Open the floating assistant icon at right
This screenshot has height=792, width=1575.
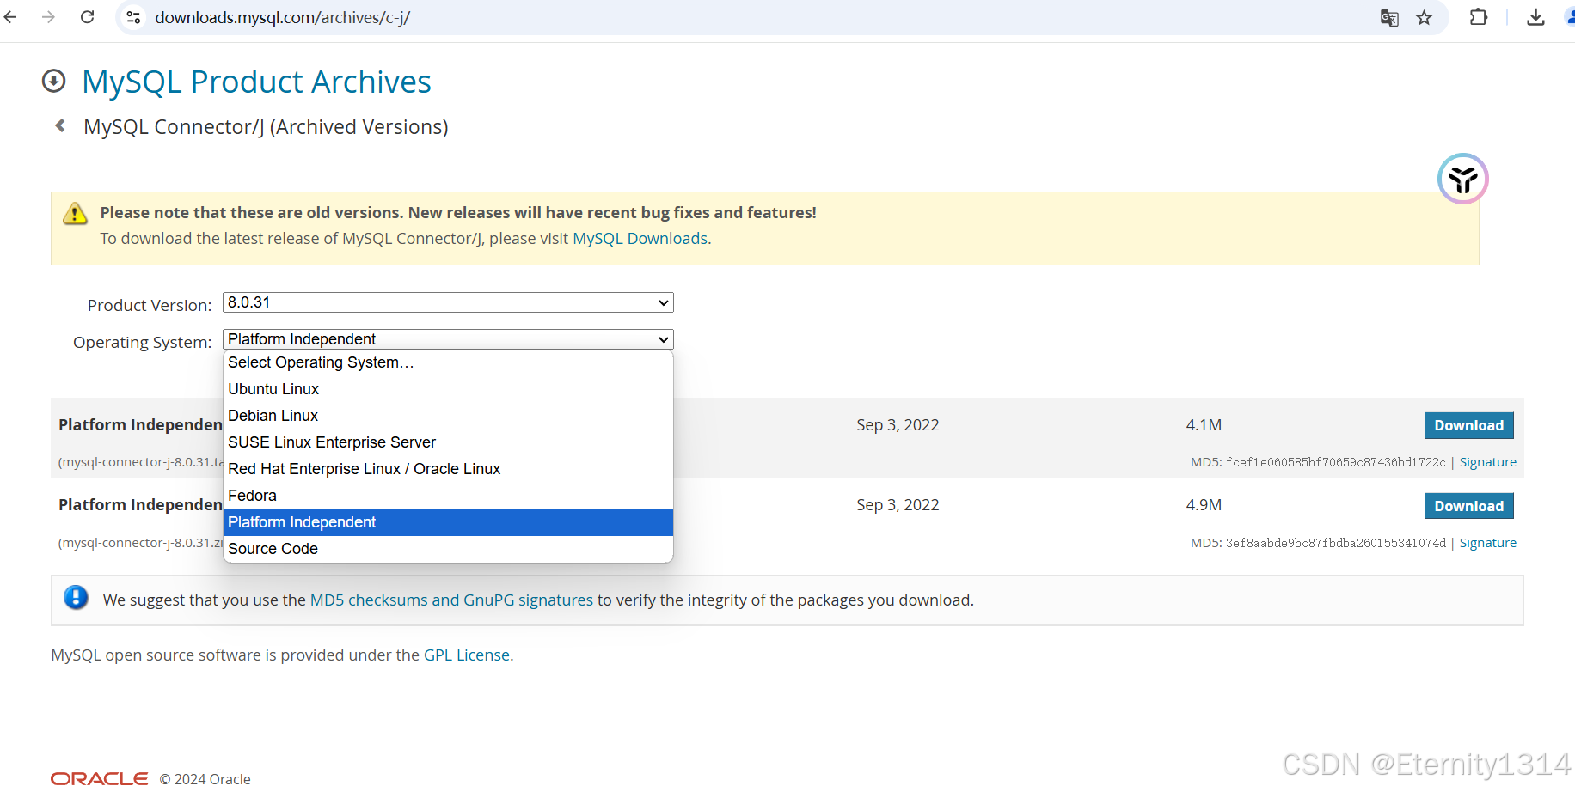[1462, 179]
